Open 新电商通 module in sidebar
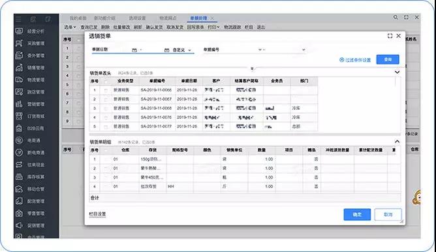Screen dimensions: 436x252 point(30,153)
